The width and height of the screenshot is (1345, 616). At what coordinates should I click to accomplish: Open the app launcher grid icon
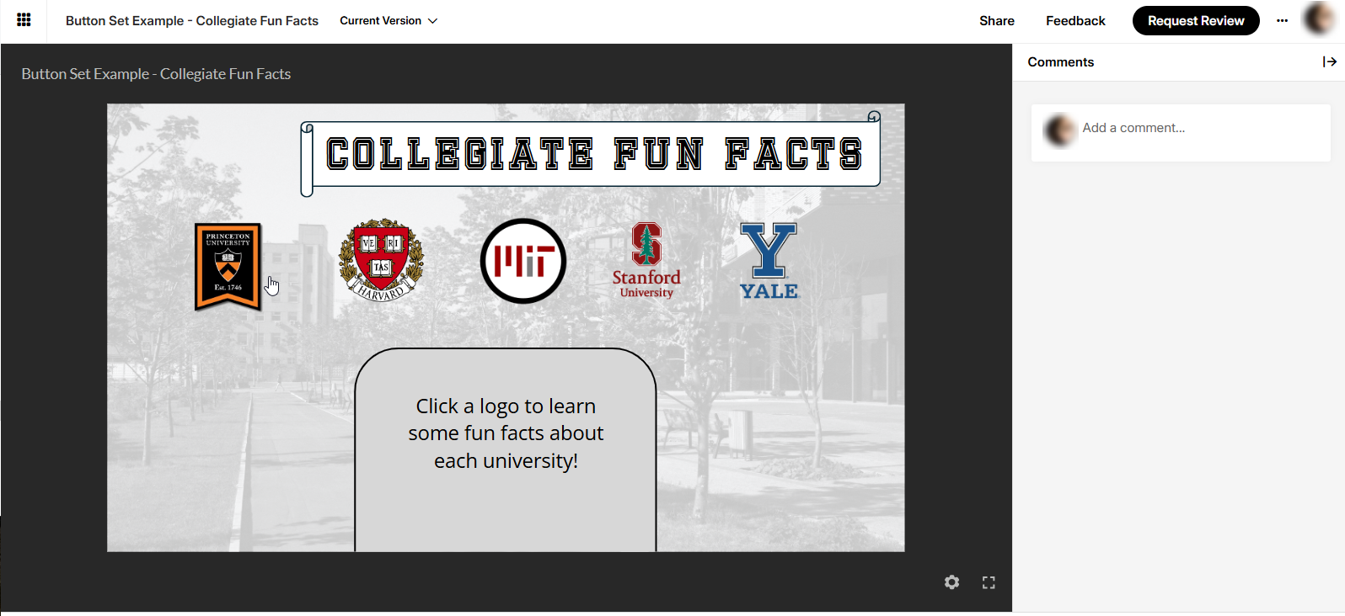[x=24, y=20]
